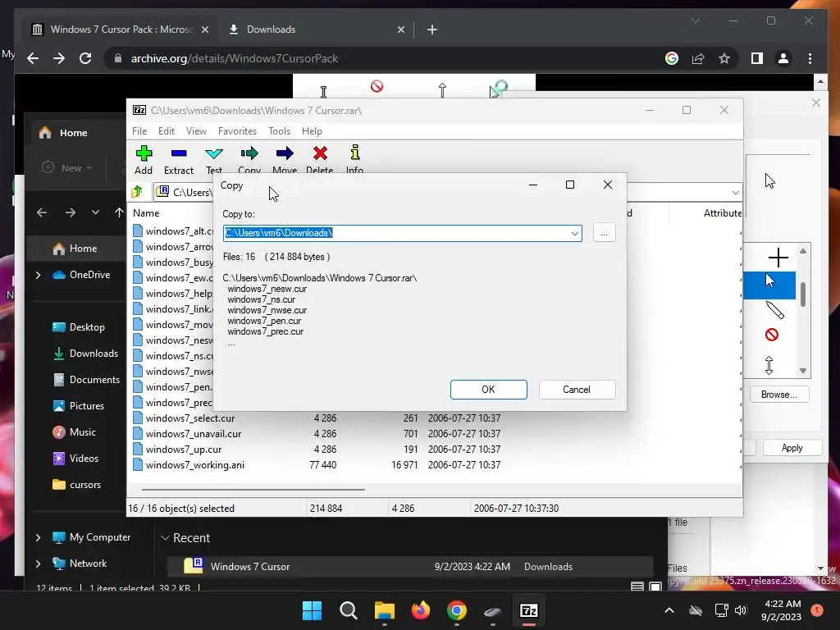Bookmark this page with the star icon

724,58
